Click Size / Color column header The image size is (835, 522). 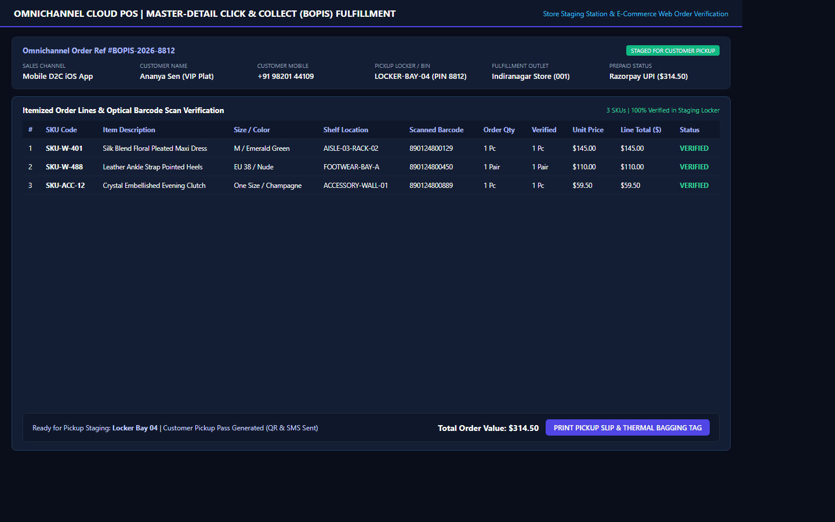(252, 130)
